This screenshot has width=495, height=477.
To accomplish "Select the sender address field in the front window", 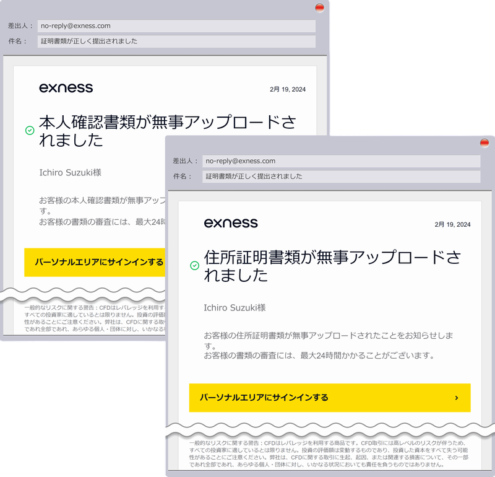I will (x=341, y=161).
